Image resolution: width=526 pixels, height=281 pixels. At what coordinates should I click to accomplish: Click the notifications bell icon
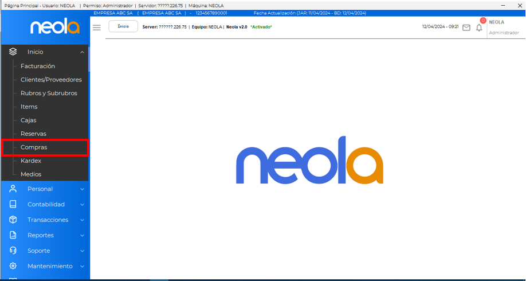[480, 28]
